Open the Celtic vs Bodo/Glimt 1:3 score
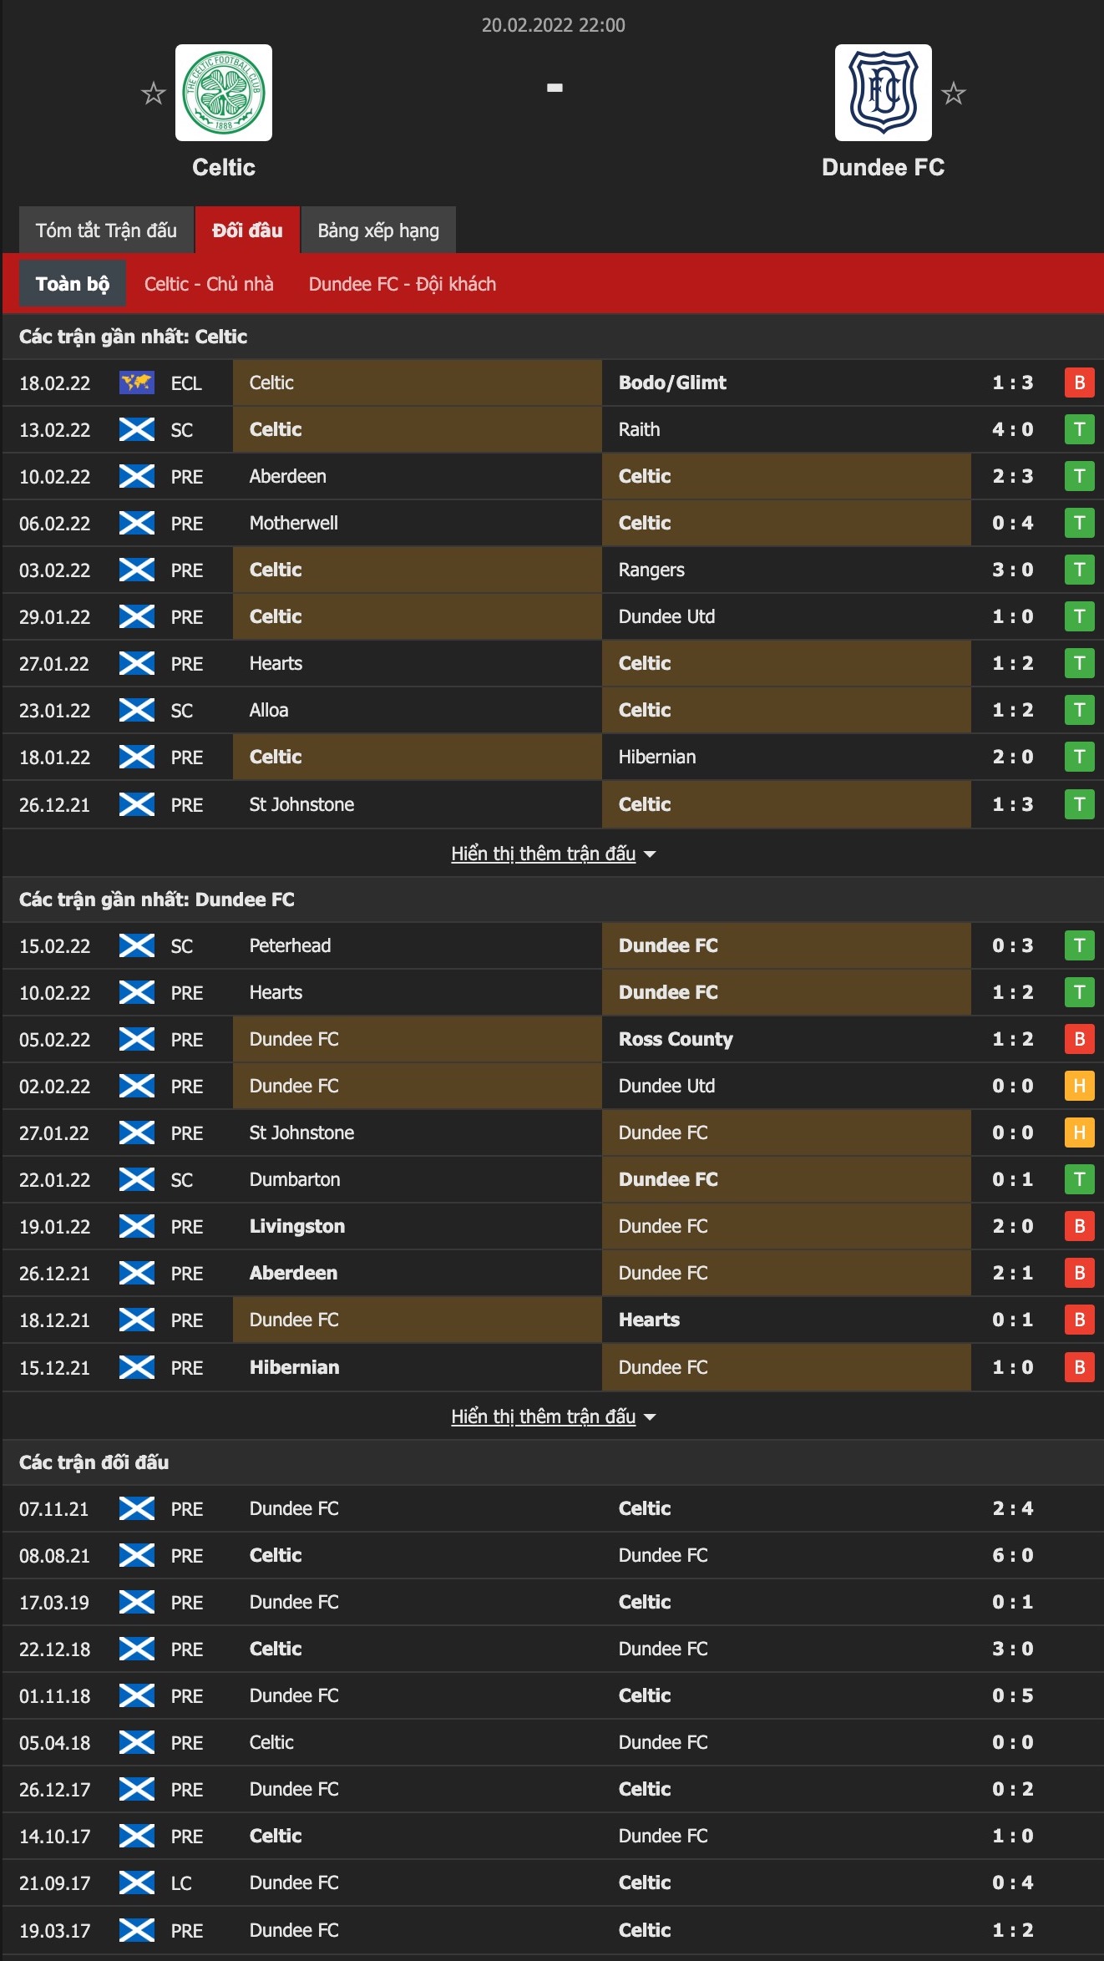1104x1961 pixels. coord(1013,383)
